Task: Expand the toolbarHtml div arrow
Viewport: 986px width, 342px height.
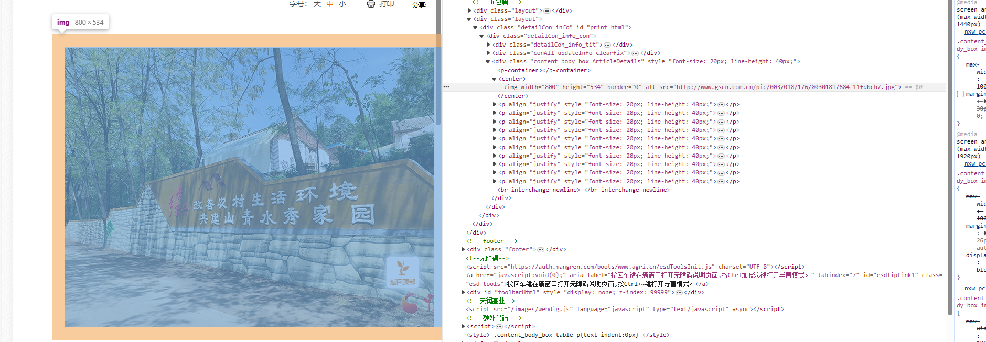Action: coord(463,293)
